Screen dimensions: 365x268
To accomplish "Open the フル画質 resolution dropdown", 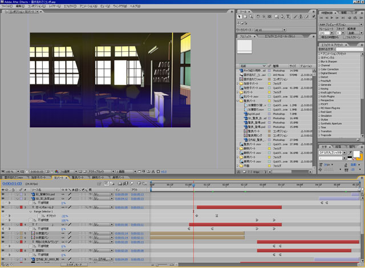I will (68, 172).
